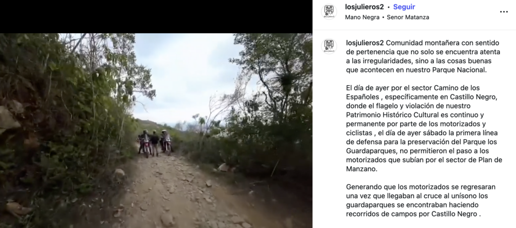Select the paragraph beginning "El día de ayer"
Screen dimensions: 516x228
coord(424,129)
